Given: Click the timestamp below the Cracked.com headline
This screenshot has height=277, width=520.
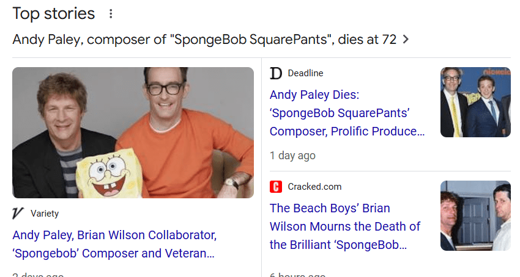Looking at the screenshot, I should pos(297,274).
